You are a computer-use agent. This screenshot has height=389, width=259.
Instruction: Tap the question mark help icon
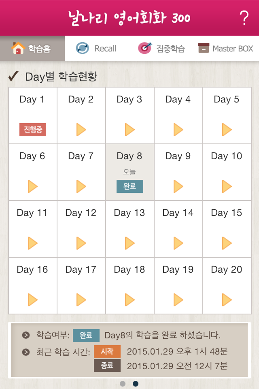pos(244,18)
